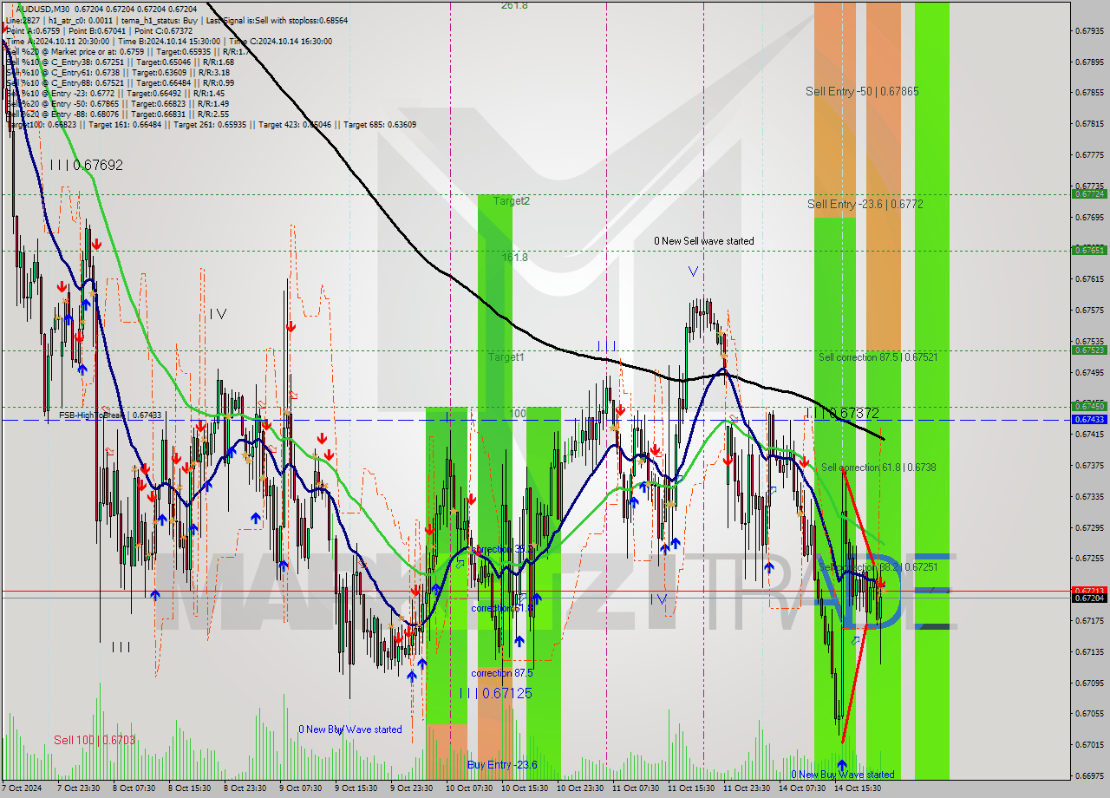Click the '7 Oct 2024' date on time axis
Screen dimensions: 1110x798
23,788
